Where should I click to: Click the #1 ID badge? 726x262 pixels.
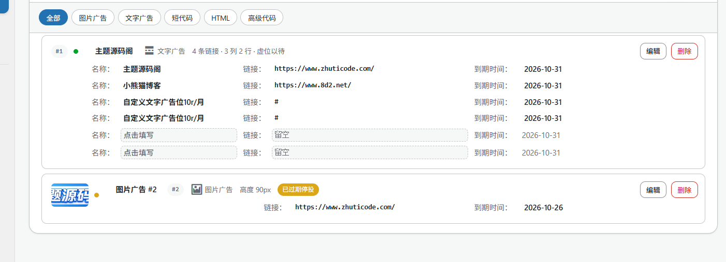tap(60, 51)
